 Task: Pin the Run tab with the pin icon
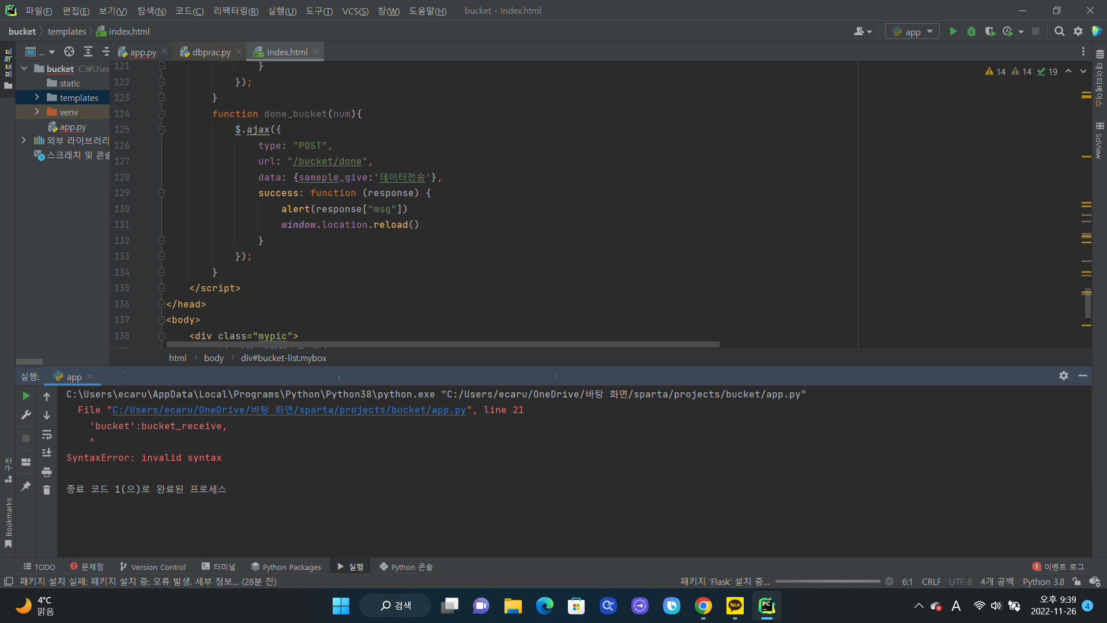(26, 486)
